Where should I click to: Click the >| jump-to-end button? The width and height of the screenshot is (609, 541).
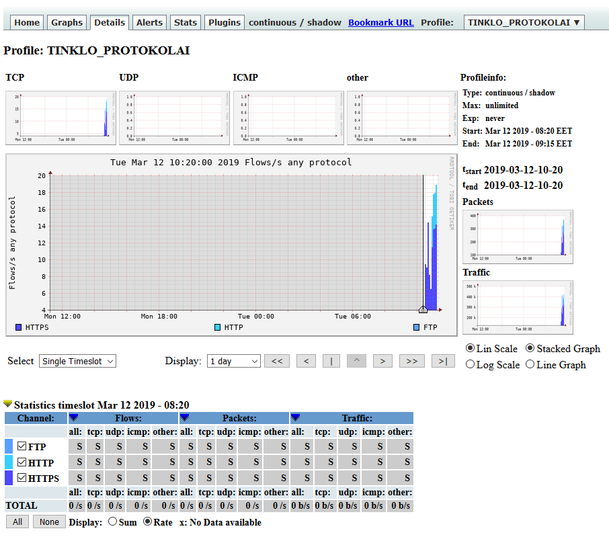[443, 361]
